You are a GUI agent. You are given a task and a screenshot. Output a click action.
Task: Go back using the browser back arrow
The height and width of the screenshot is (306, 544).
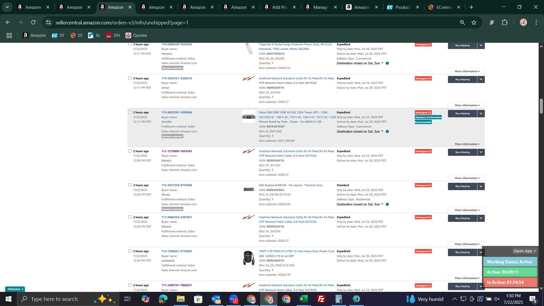pyautogui.click(x=8, y=22)
